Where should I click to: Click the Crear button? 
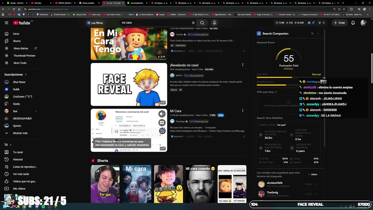pos(339,23)
